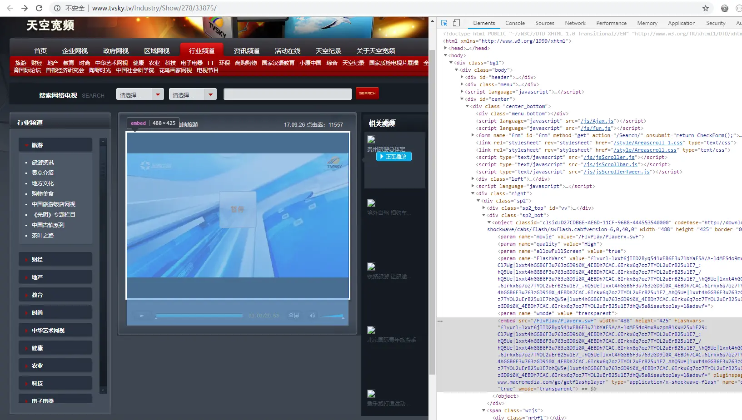
Task: Open the 活动在线 navigation item
Action: pyautogui.click(x=288, y=51)
